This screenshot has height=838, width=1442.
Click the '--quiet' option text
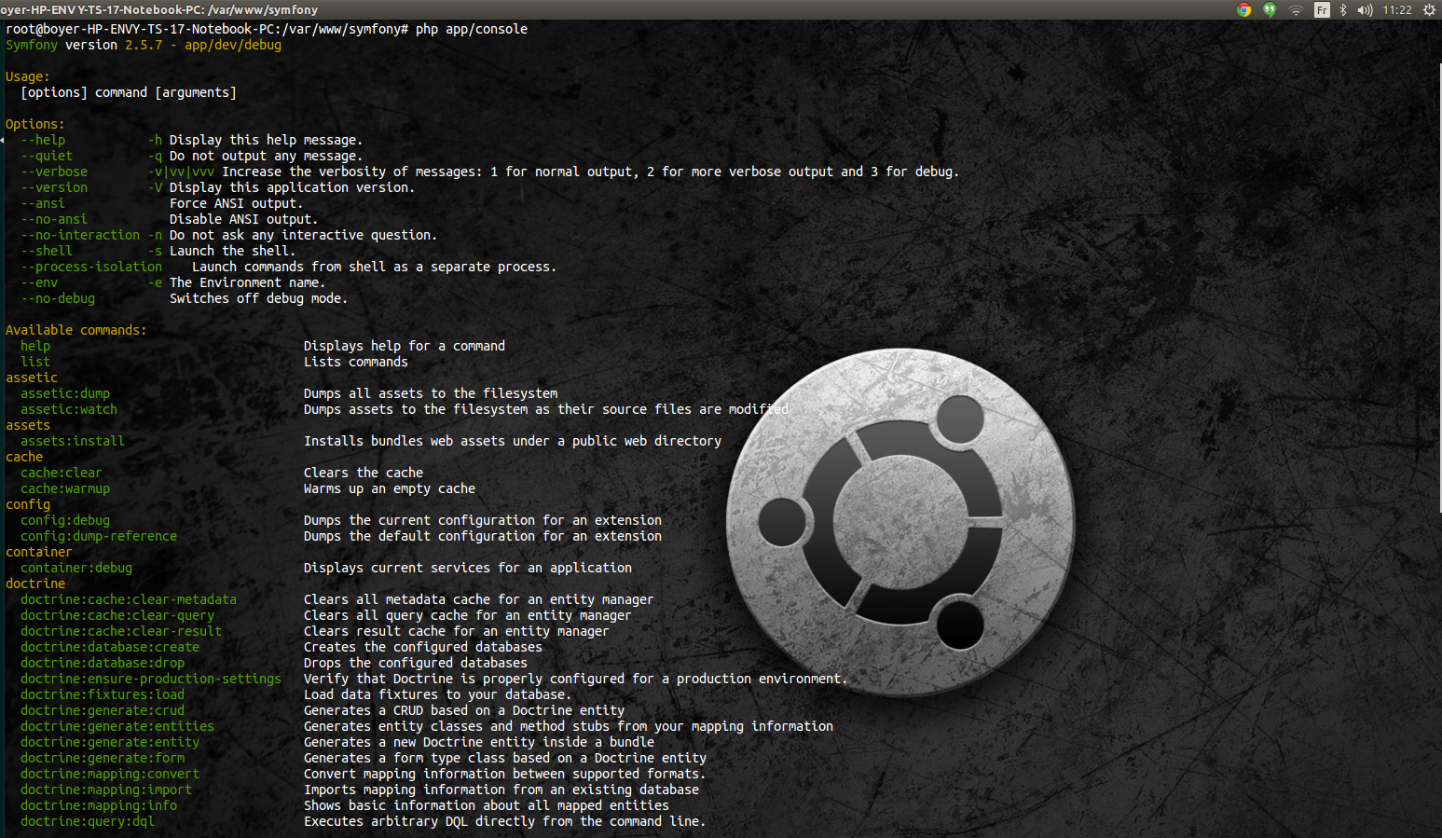(x=47, y=156)
